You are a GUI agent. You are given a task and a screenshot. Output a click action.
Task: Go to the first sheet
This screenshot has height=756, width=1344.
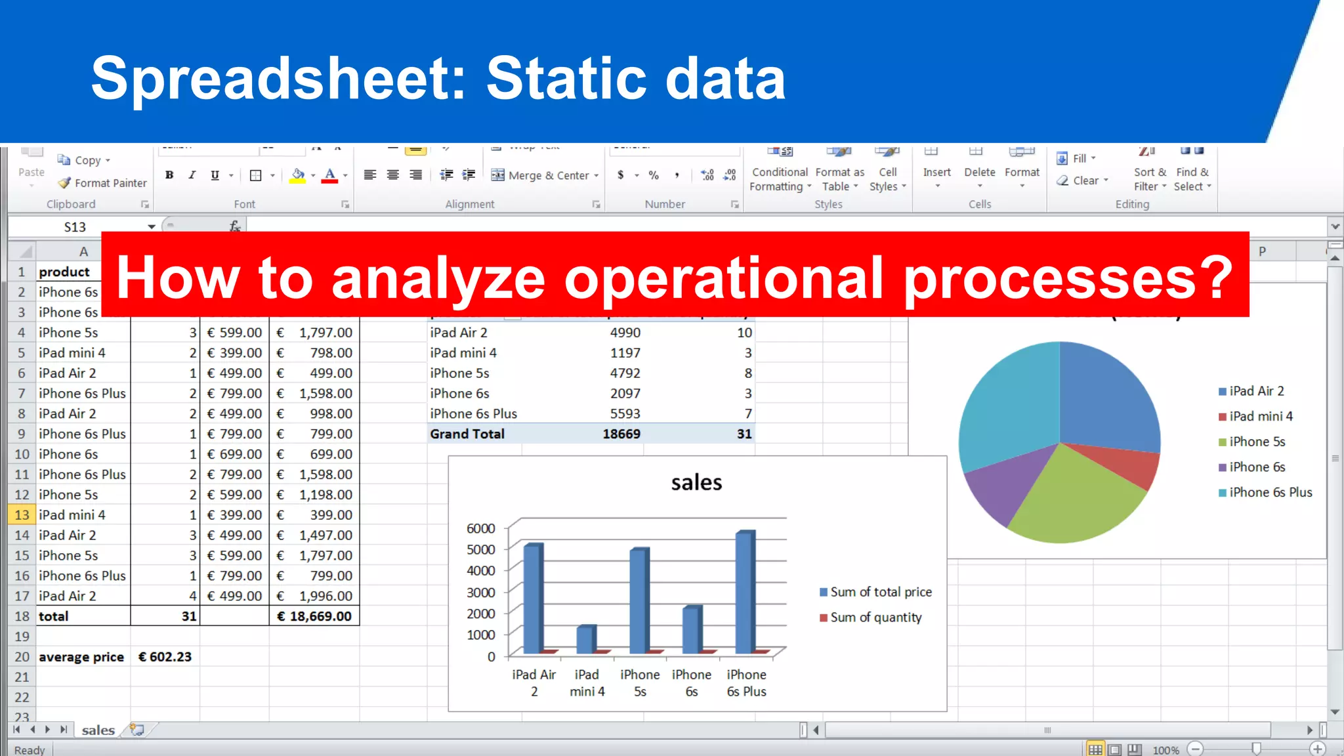point(17,729)
